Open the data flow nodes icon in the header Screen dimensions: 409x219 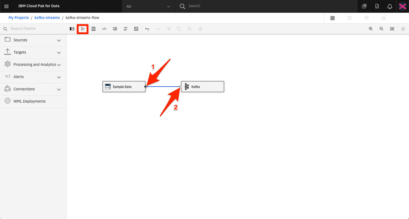[x=384, y=18]
